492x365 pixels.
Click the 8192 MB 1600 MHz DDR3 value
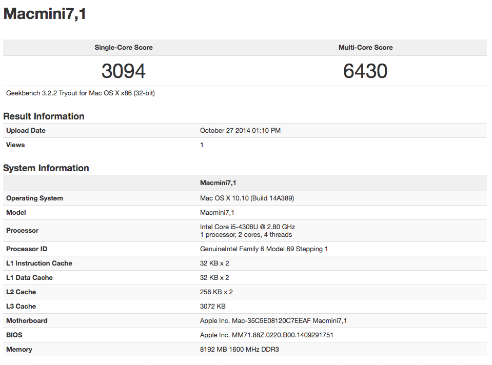[240, 350]
